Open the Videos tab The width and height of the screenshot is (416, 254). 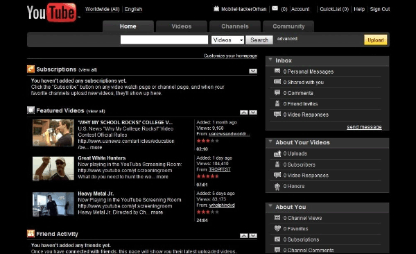pos(182,26)
